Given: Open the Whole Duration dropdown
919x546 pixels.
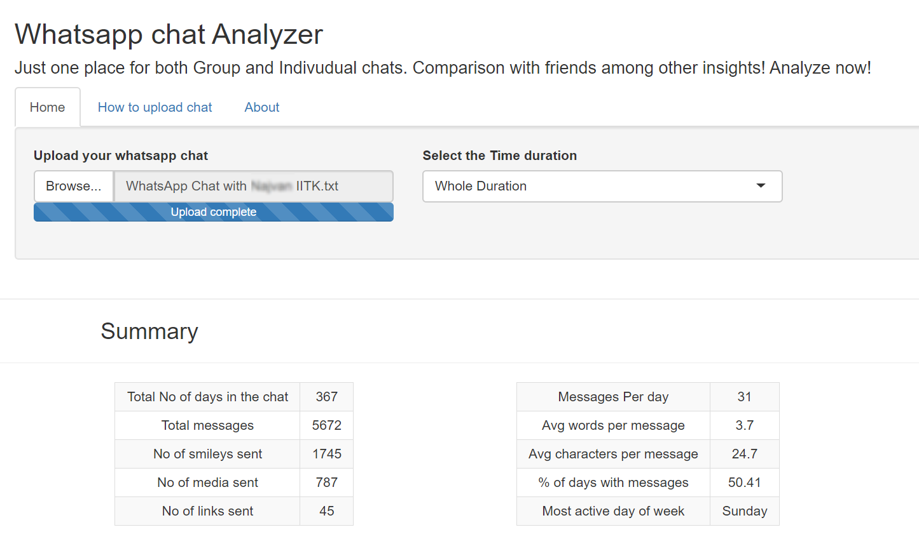Looking at the screenshot, I should pos(591,186).
